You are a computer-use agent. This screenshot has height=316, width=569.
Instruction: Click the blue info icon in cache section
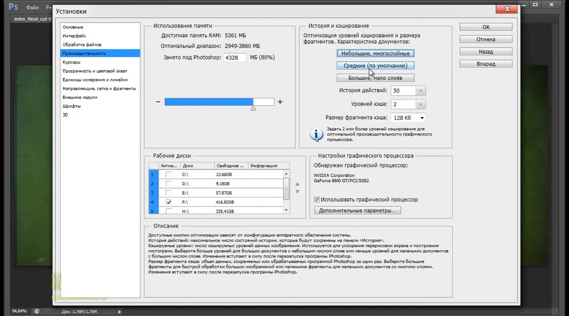(x=316, y=135)
